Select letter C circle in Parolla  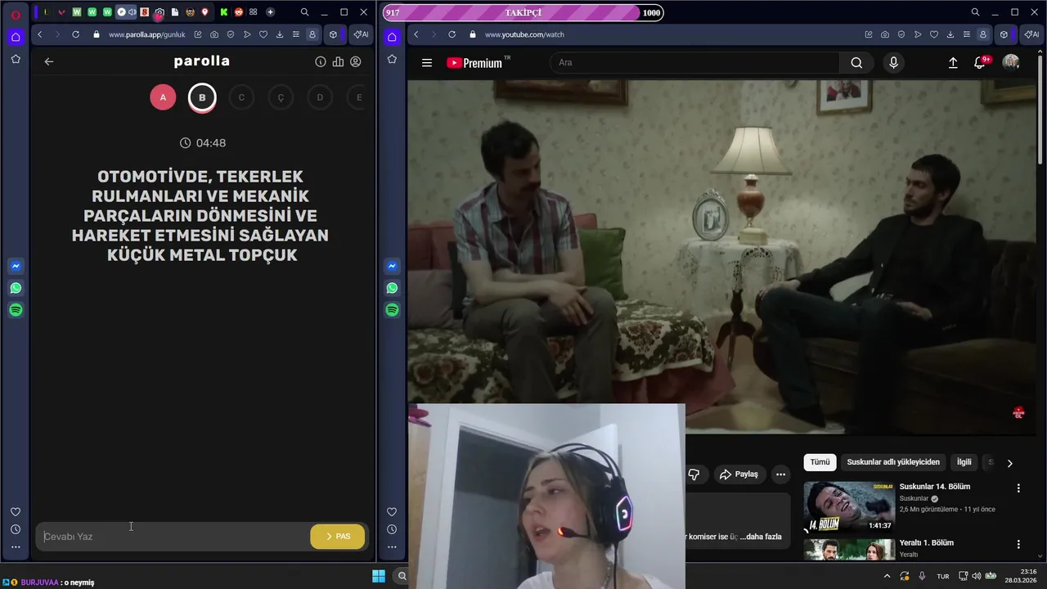[x=241, y=97]
